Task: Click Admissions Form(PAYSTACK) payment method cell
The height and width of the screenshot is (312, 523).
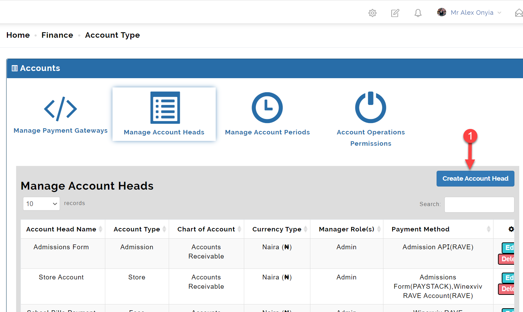Action: tap(438, 286)
